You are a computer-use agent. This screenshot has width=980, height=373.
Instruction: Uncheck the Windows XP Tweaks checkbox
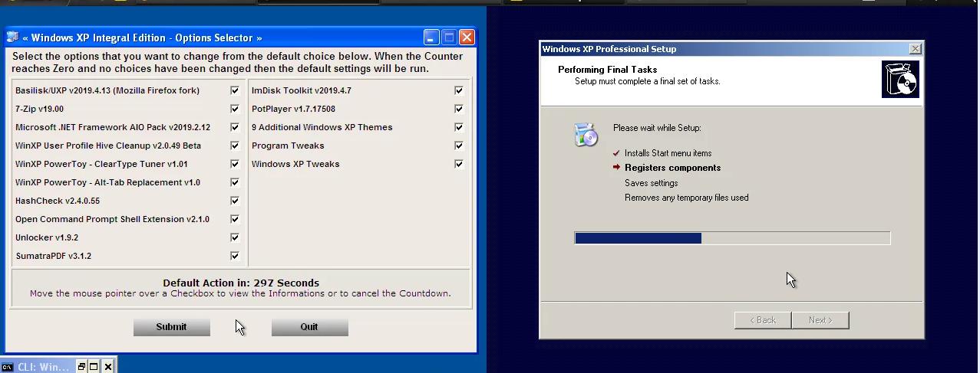(x=459, y=164)
